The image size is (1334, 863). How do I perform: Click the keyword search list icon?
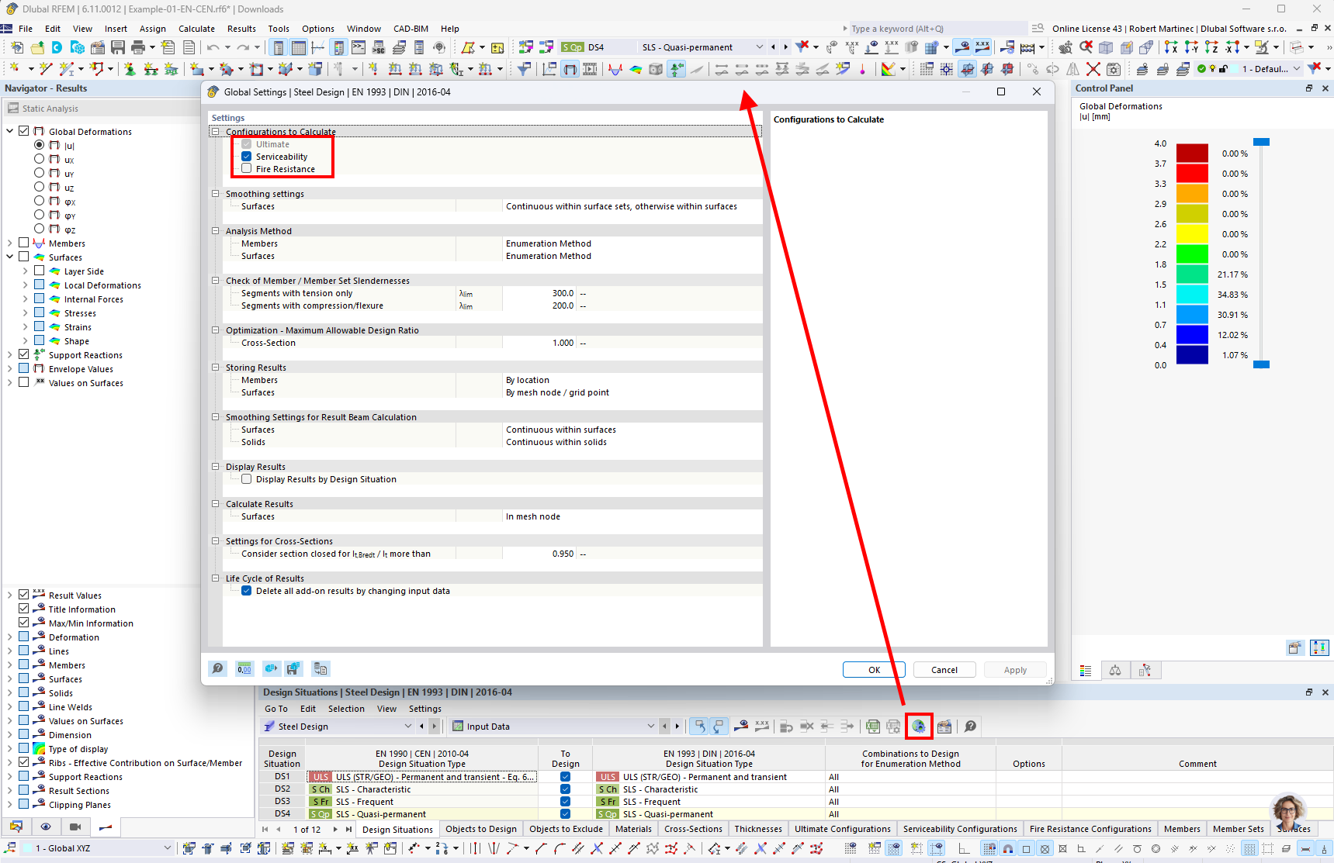click(x=1038, y=29)
